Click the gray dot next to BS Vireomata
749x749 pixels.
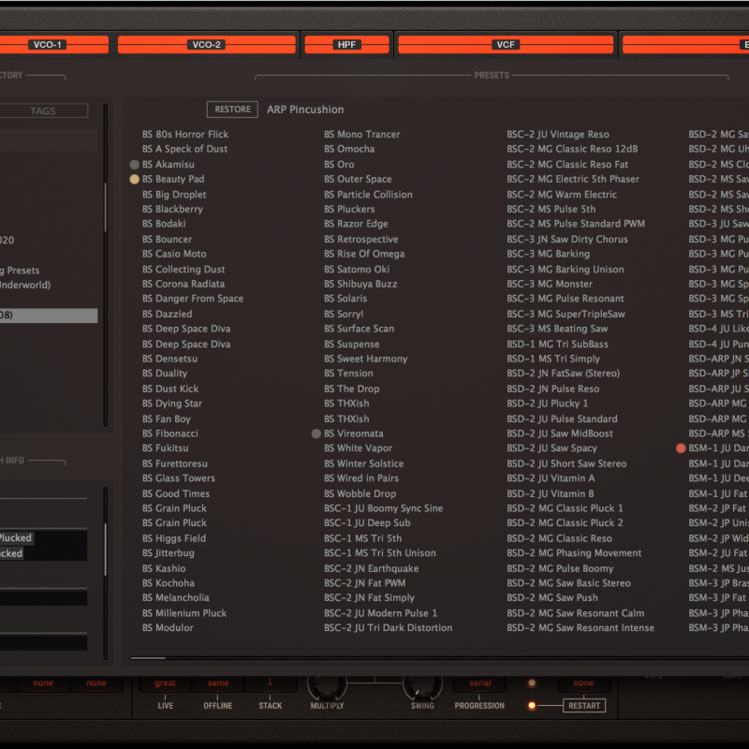tap(316, 433)
